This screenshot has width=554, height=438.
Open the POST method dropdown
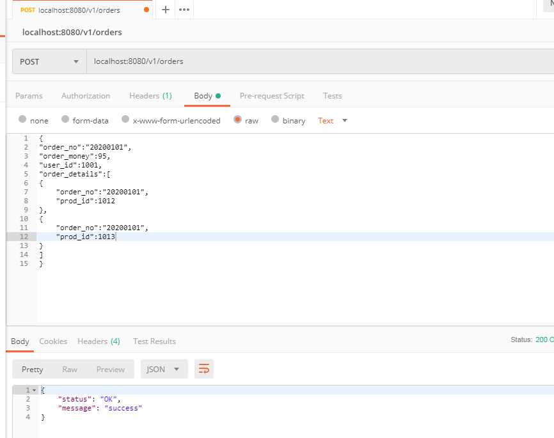[49, 61]
